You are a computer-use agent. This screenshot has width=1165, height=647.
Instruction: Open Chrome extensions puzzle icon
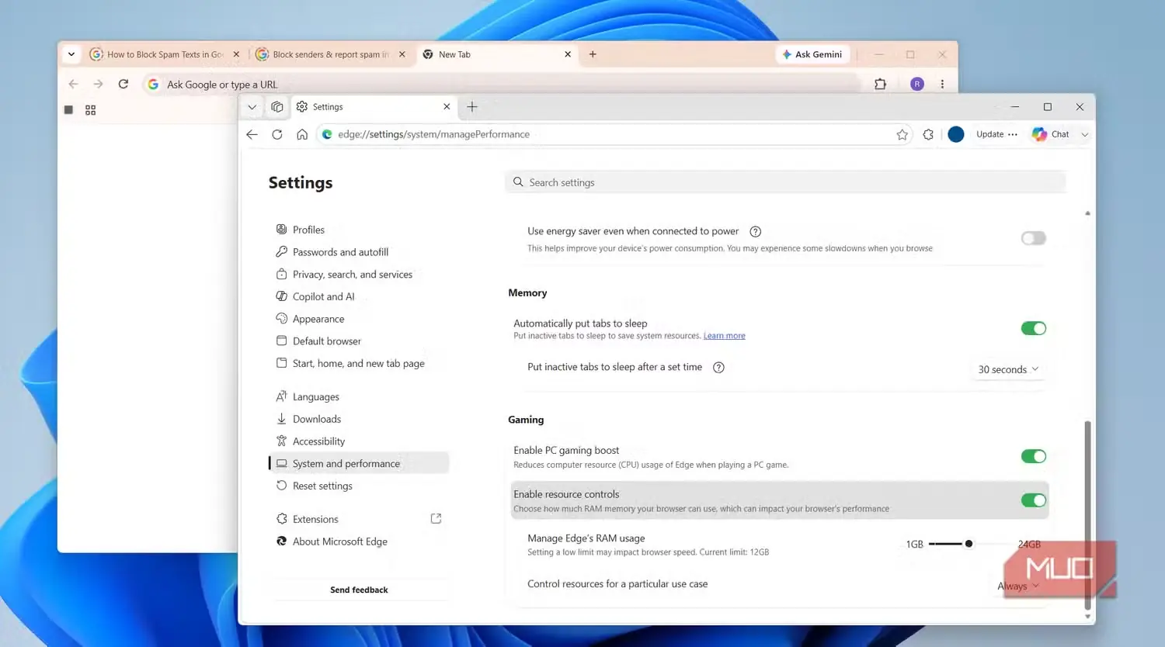tap(880, 84)
